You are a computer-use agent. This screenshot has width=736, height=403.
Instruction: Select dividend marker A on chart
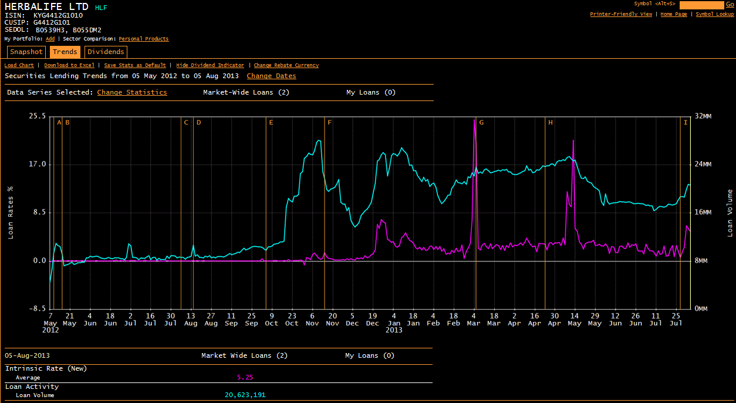point(59,122)
